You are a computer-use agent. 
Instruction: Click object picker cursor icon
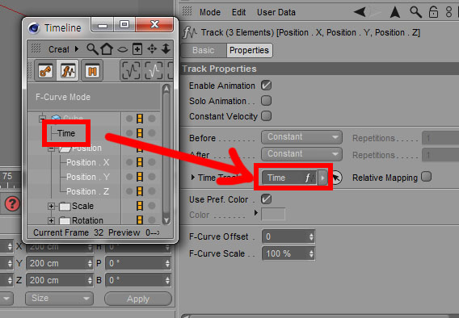tap(337, 178)
